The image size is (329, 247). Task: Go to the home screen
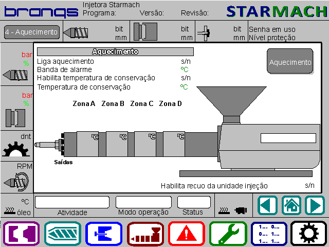click(x=291, y=205)
